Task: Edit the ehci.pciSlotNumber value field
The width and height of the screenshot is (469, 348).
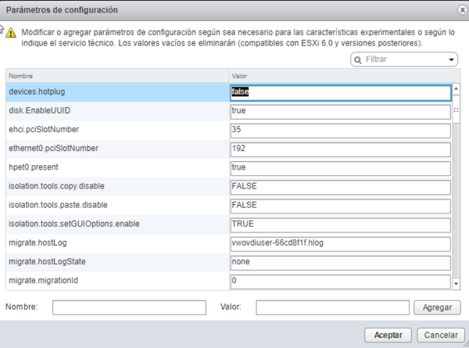Action: point(339,130)
